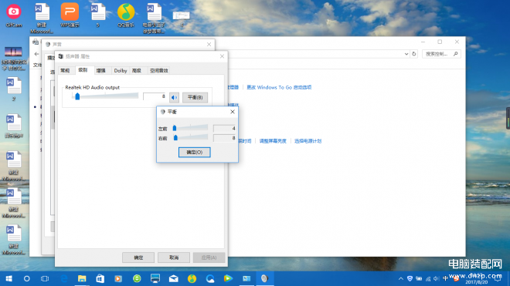Image resolution: width=510 pixels, height=286 pixels.
Task: Adjust the 左前 left front balance slider
Action: tap(175, 128)
